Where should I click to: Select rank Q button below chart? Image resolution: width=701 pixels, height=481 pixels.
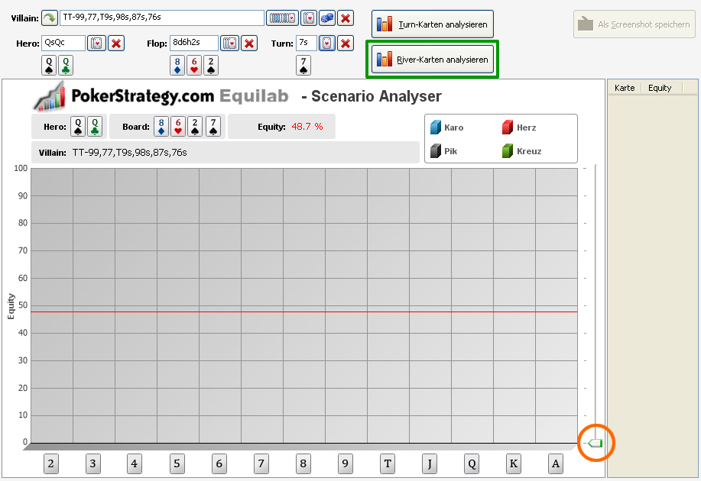tap(472, 463)
